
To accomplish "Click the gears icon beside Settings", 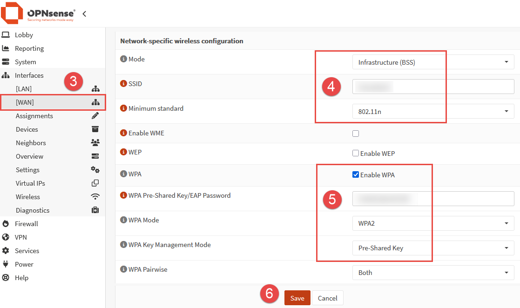I will tap(95, 170).
